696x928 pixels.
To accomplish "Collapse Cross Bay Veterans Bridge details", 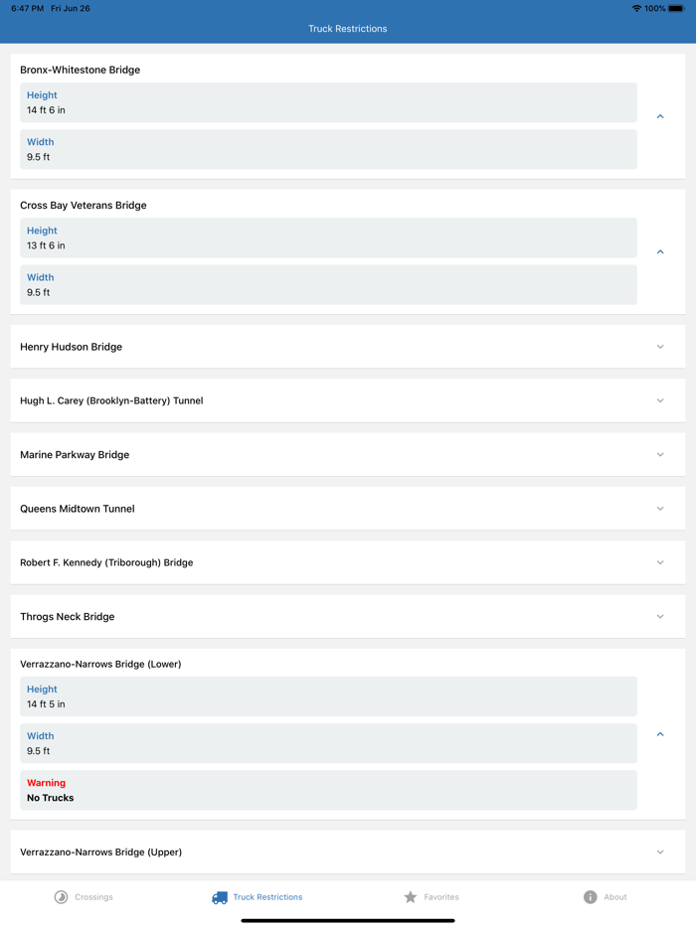I will point(660,252).
